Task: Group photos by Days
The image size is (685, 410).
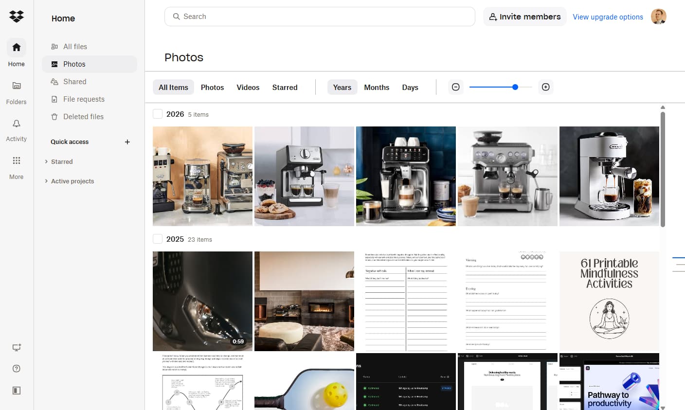Action: [410, 88]
